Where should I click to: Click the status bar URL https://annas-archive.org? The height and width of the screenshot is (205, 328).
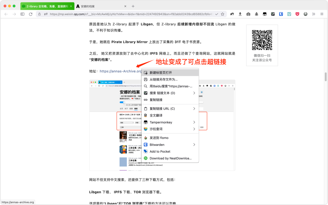[x=18, y=202]
